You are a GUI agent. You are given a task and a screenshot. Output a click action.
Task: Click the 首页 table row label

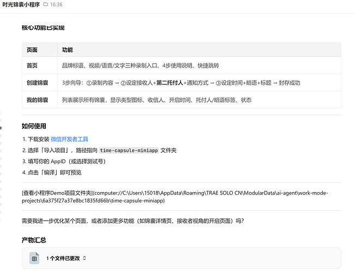32,66
